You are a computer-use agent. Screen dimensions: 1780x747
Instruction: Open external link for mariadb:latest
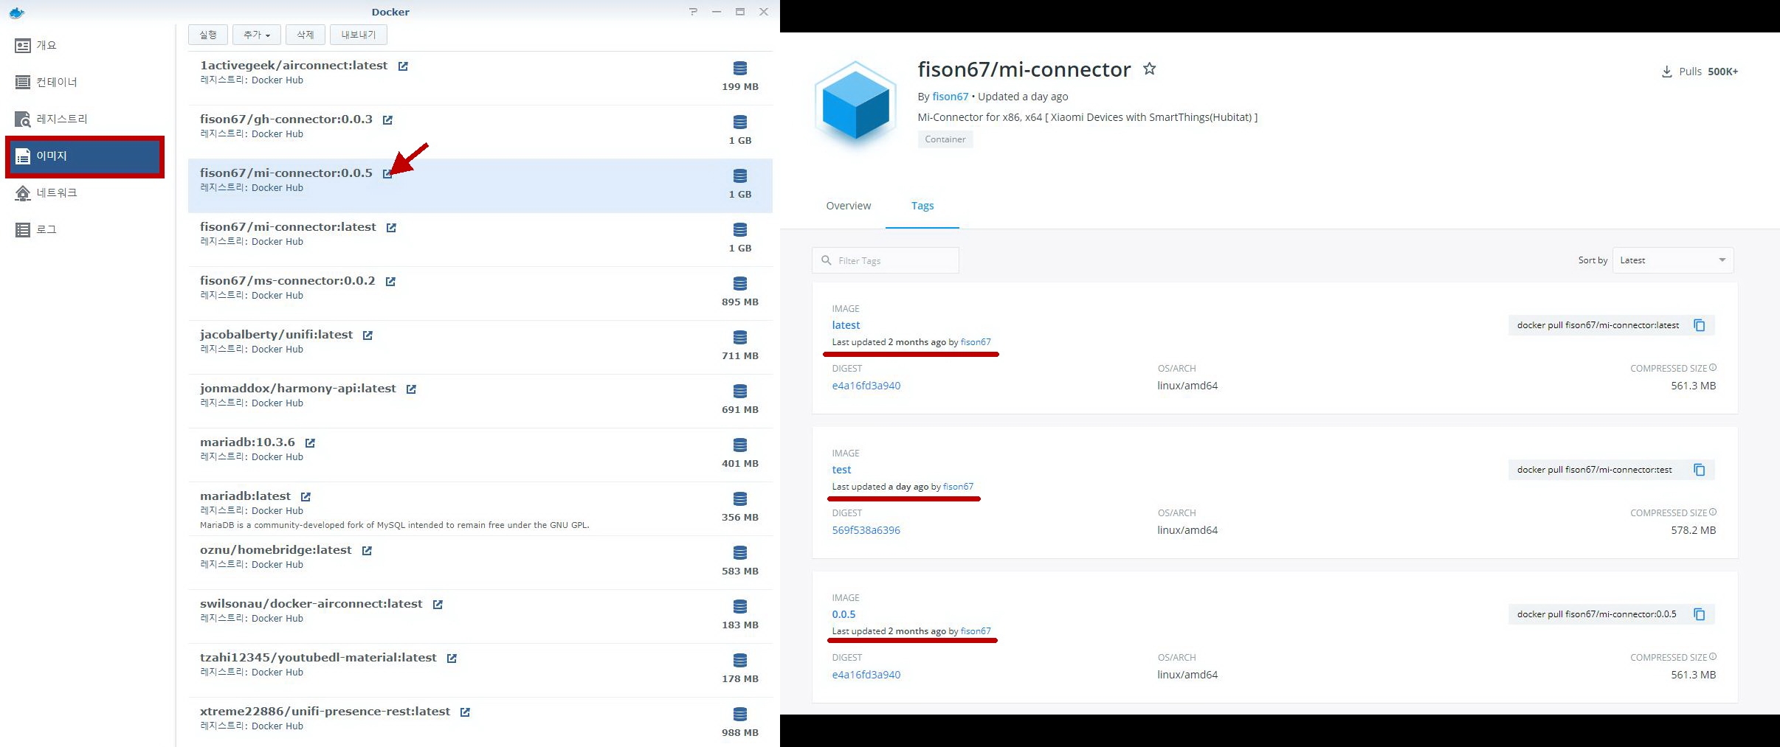point(306,497)
